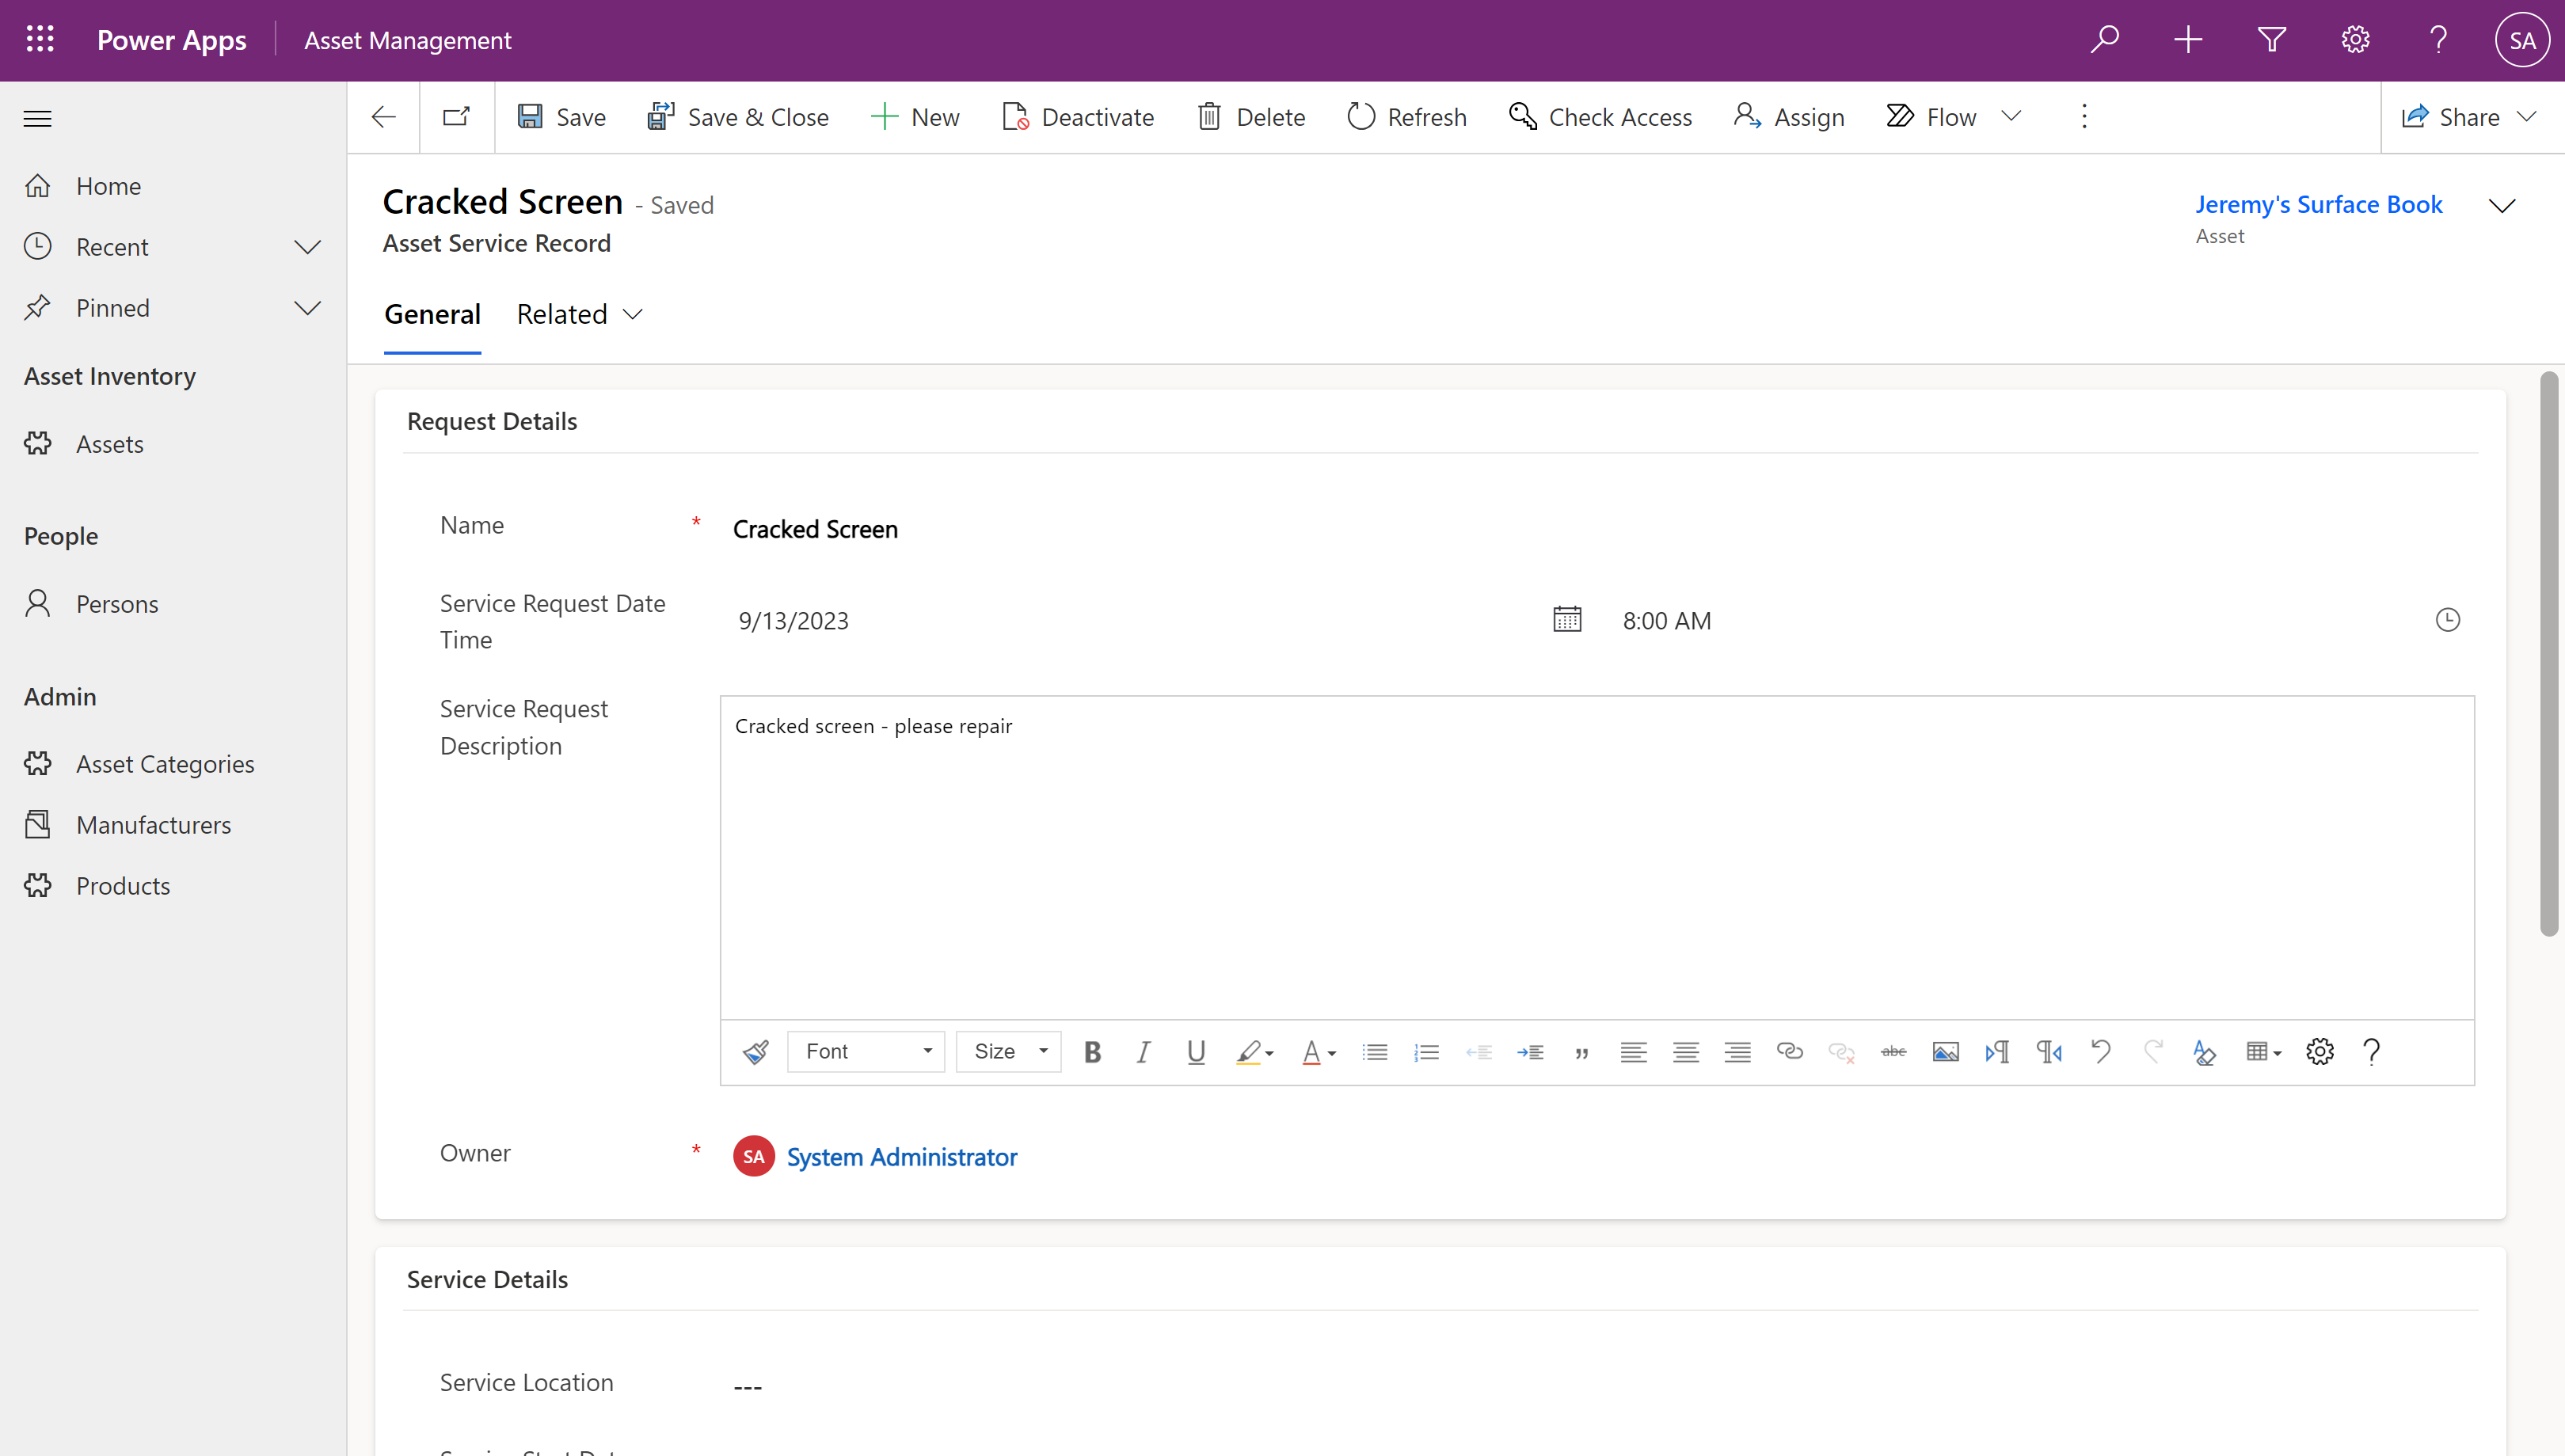Viewport: 2565px width, 1456px height.
Task: Toggle bold formatting
Action: (x=1093, y=1052)
